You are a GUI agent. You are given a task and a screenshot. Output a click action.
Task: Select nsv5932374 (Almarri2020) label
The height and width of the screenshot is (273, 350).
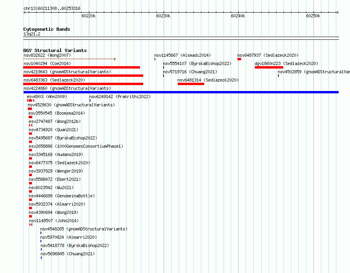[x=57, y=204]
